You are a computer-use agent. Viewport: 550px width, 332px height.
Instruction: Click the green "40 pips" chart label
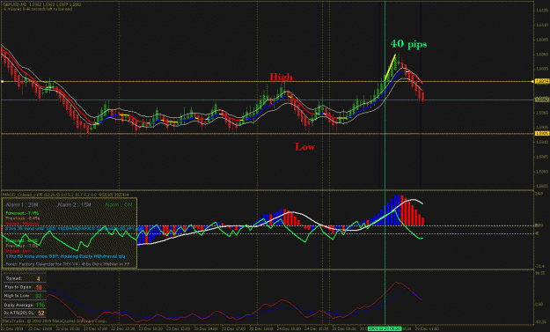pos(408,44)
